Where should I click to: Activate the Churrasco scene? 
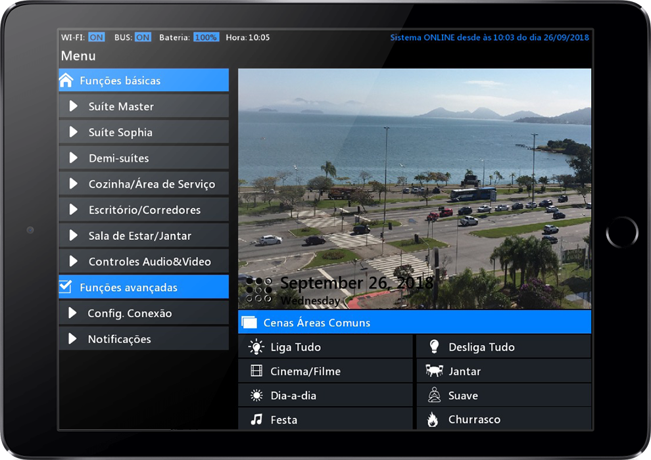click(504, 419)
